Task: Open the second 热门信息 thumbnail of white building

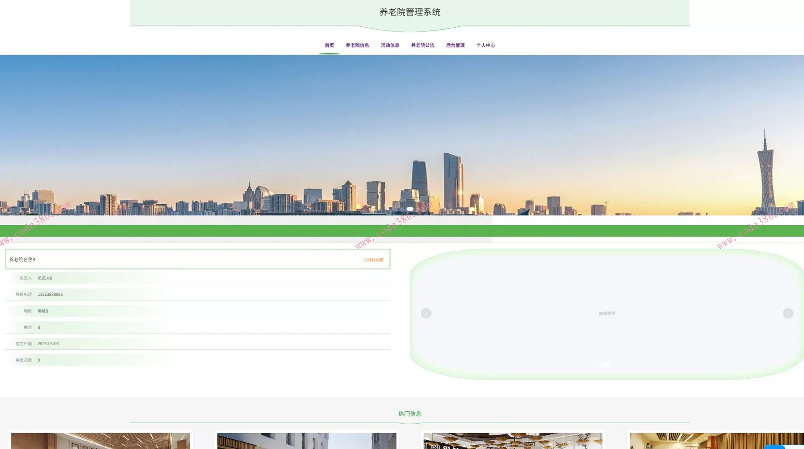Action: 307,441
